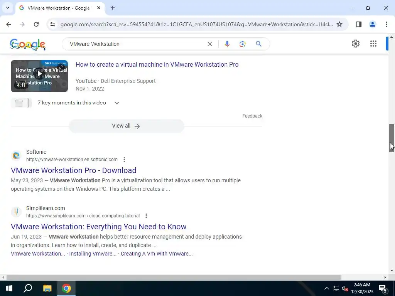Show hidden system tray icons
This screenshot has width=395, height=296.
[x=326, y=288]
